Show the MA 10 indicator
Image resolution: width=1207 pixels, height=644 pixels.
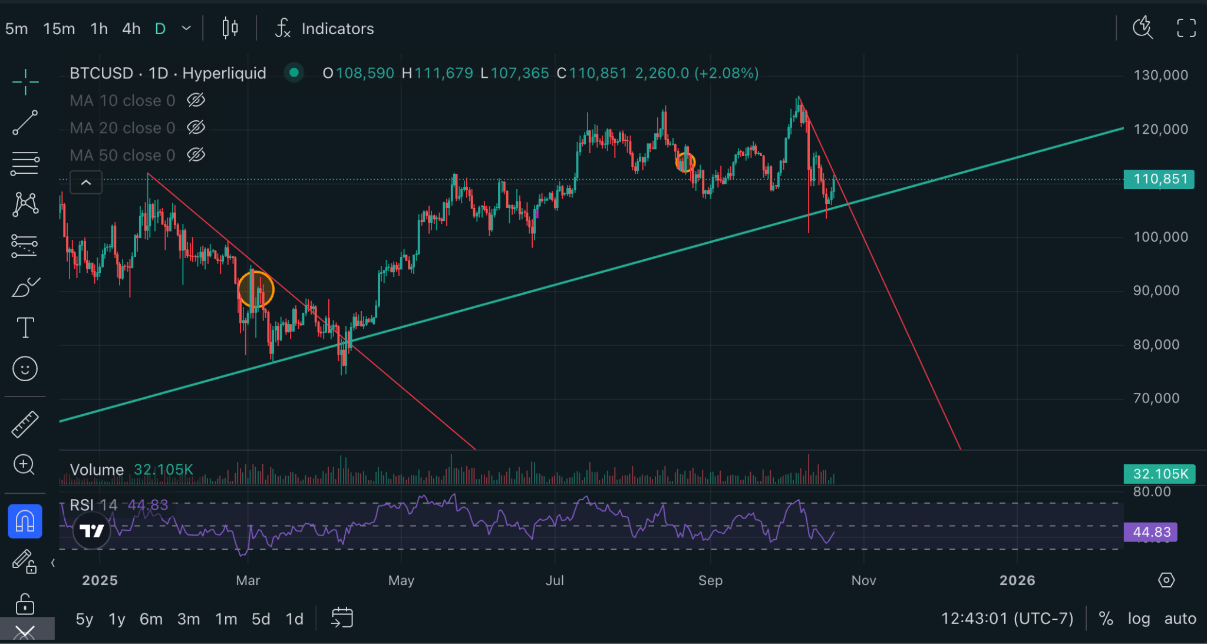[196, 100]
